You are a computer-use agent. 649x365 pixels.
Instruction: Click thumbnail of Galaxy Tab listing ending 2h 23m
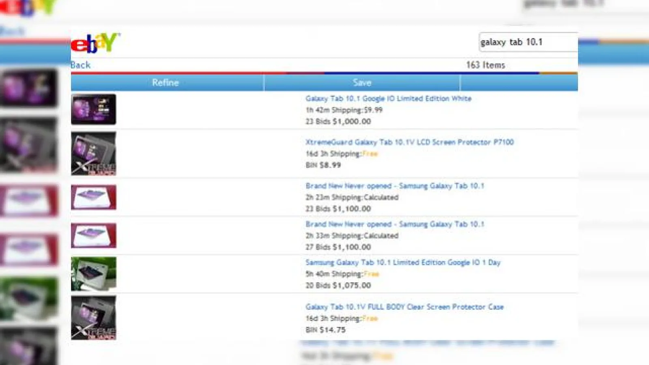(x=93, y=198)
